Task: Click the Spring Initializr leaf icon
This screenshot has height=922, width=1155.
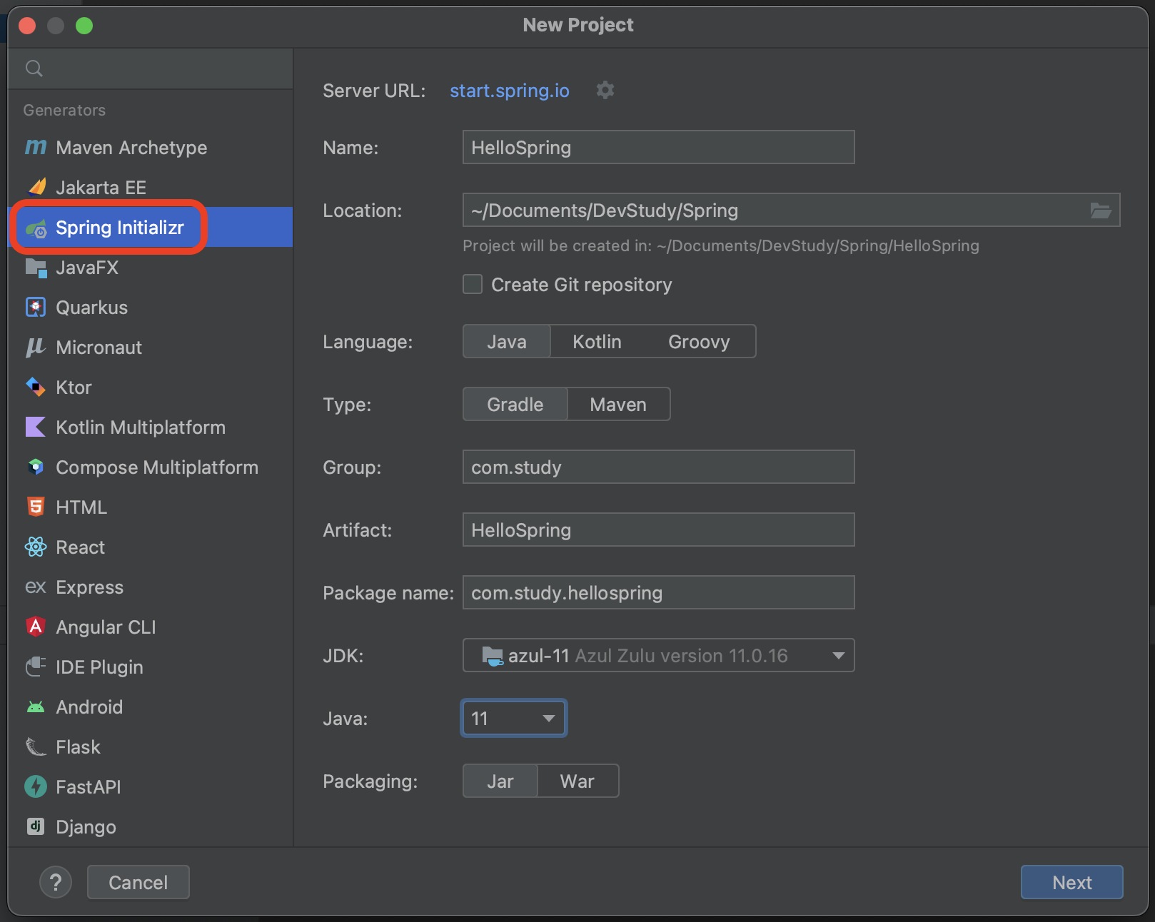Action: [x=36, y=228]
